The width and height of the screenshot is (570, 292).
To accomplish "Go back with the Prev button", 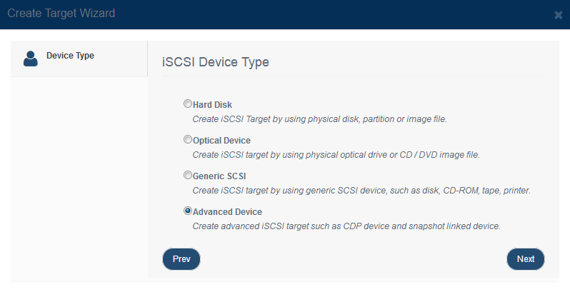I will tap(181, 259).
